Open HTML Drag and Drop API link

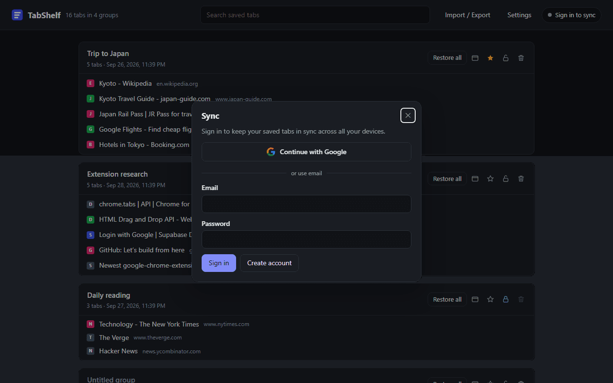(x=146, y=219)
